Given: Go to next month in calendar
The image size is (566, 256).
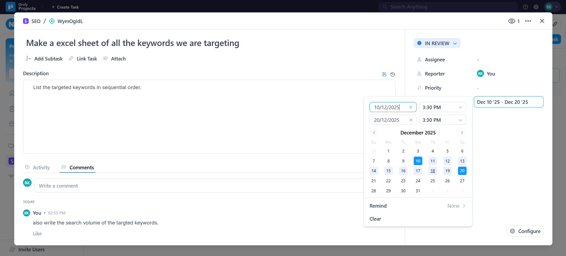Looking at the screenshot, I should point(462,133).
